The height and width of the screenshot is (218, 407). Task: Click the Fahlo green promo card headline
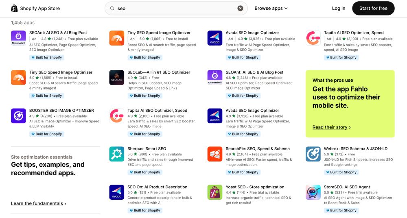346,97
